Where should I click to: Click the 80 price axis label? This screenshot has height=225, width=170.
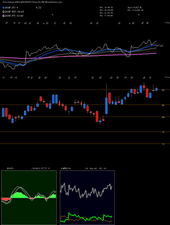pos(163,117)
